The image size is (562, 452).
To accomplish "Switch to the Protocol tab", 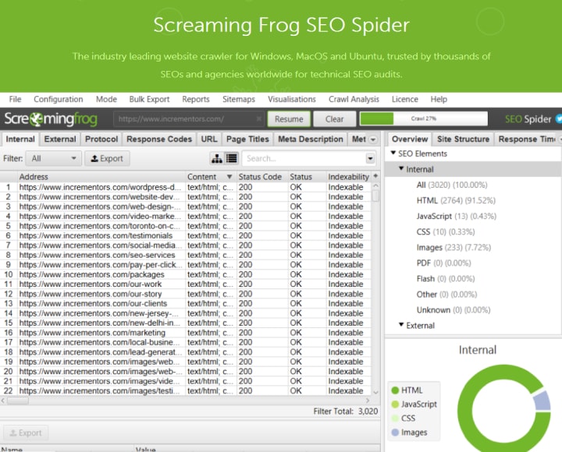I will pos(101,139).
